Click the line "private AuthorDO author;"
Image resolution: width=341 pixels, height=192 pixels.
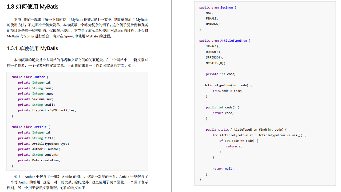tap(39, 149)
